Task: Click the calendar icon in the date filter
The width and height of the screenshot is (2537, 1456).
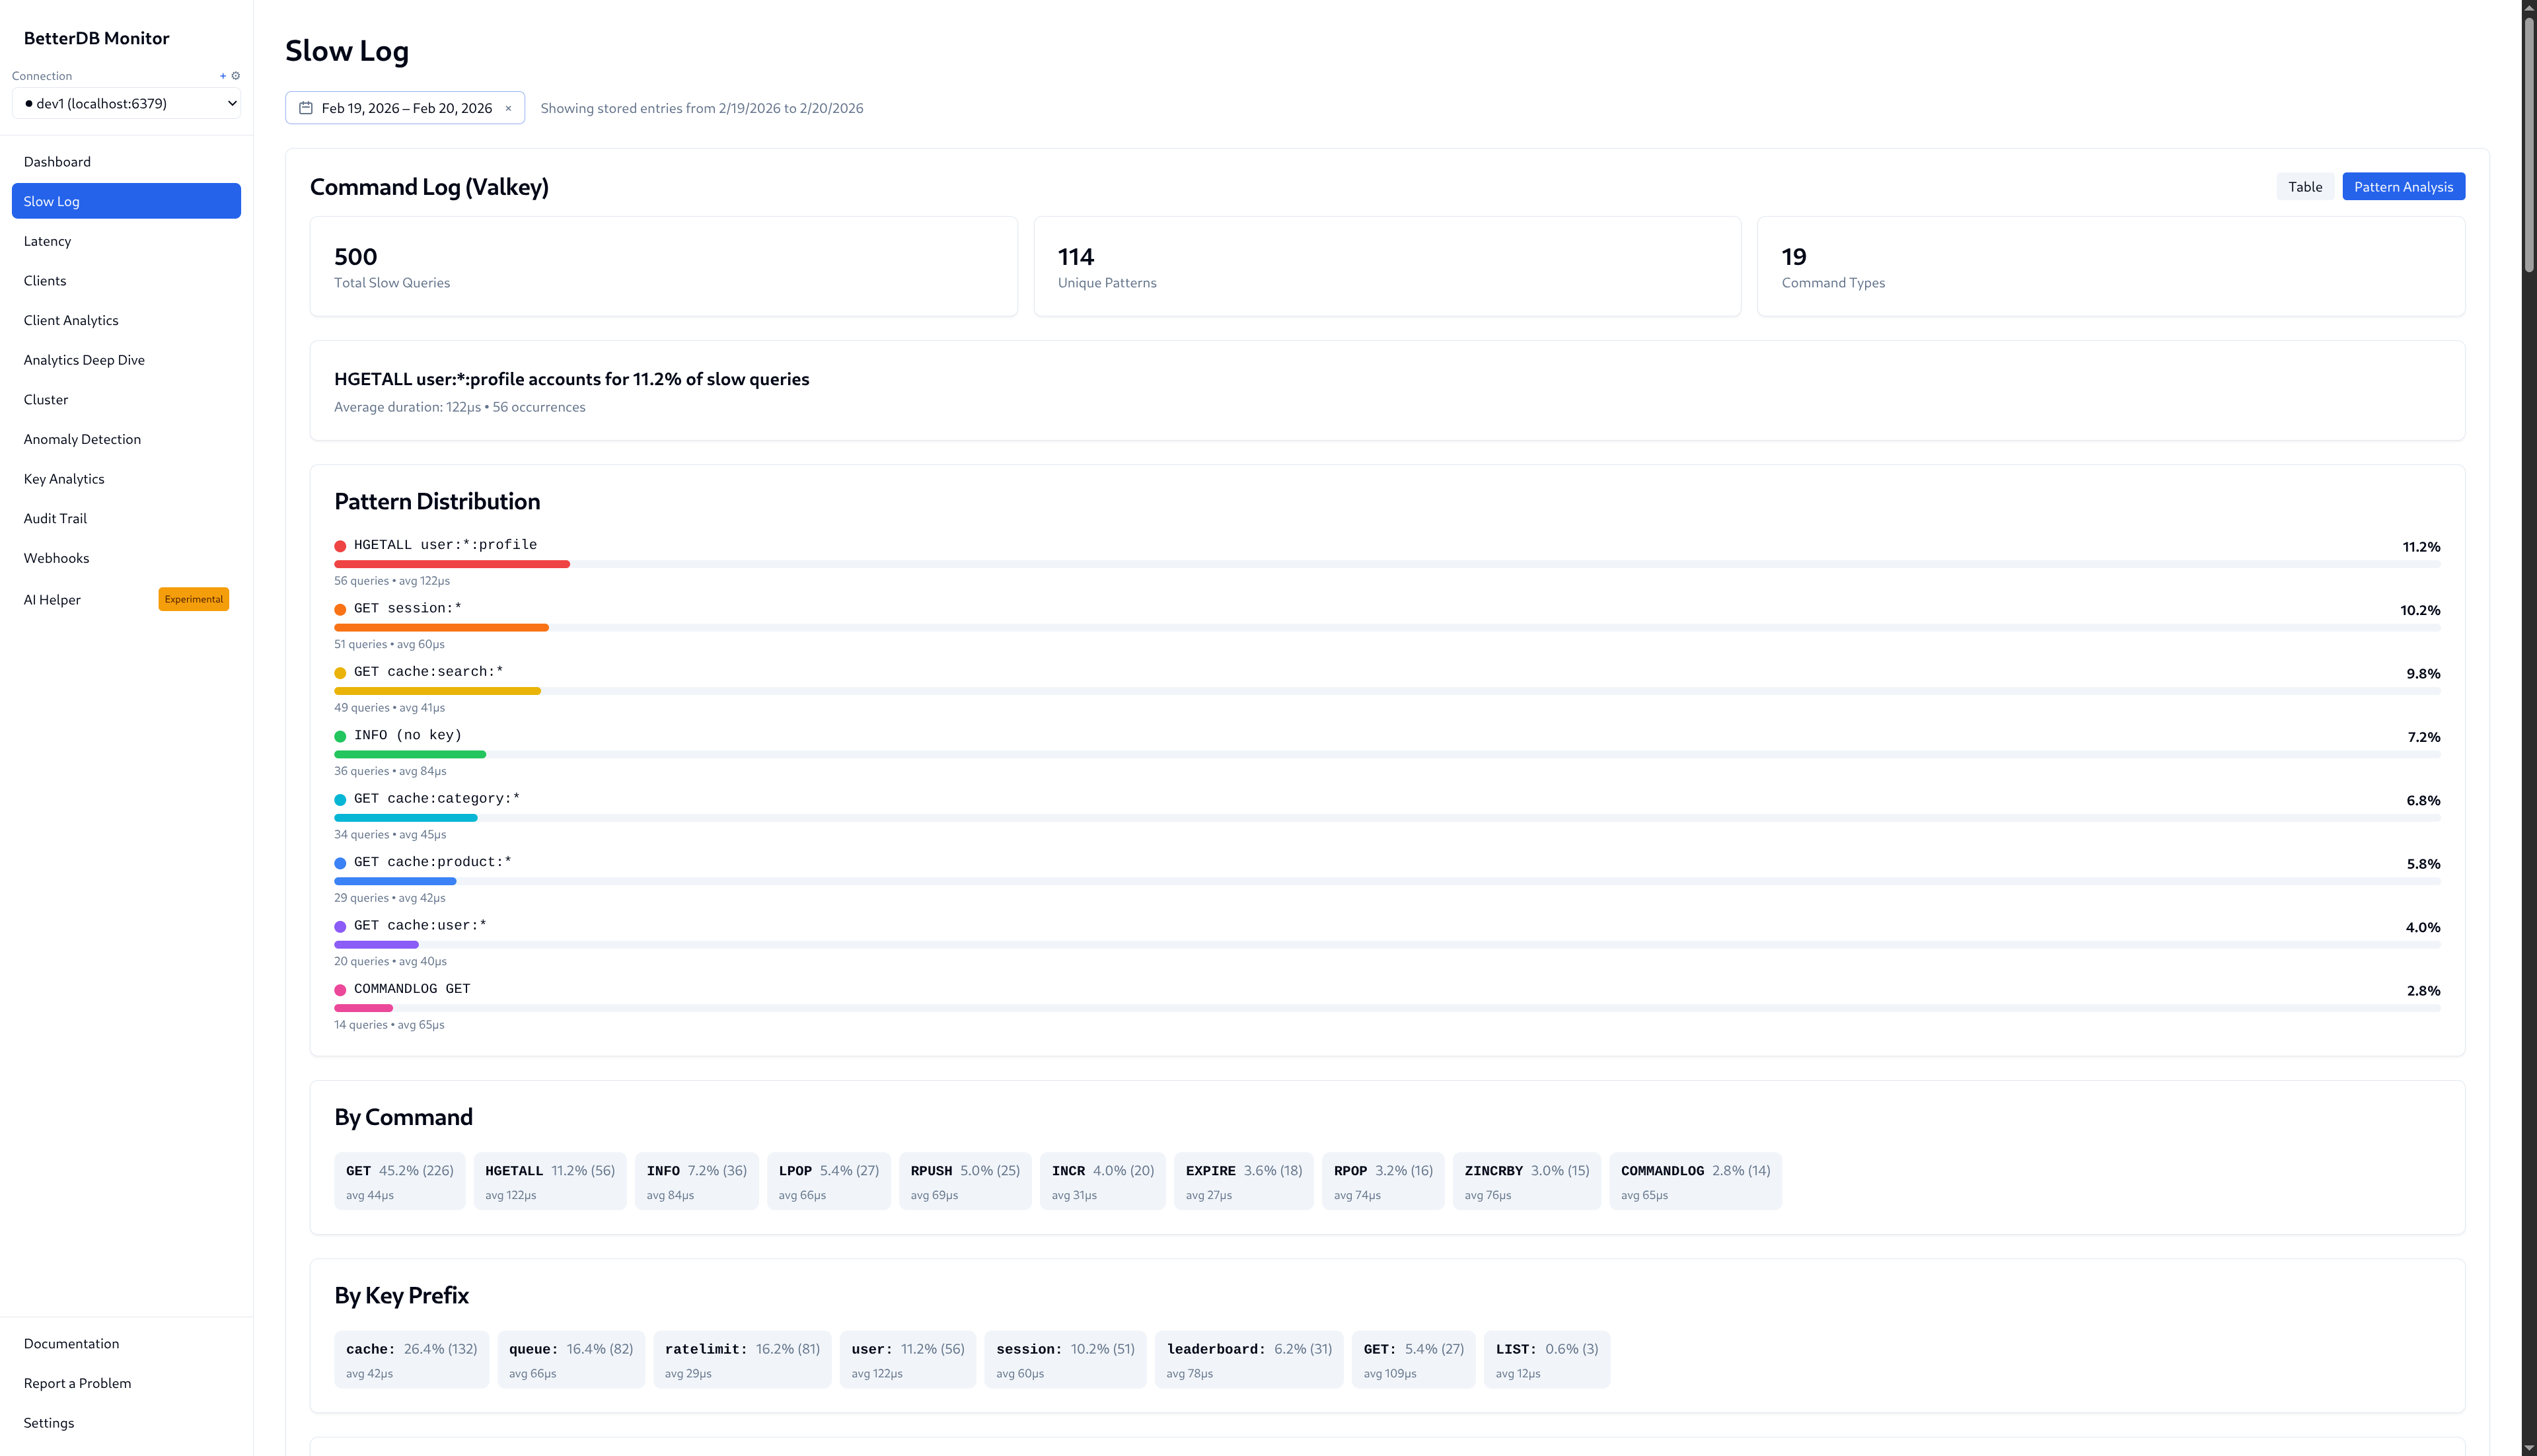Action: point(306,107)
